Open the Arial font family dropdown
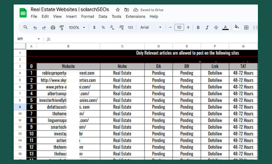 (151, 27)
